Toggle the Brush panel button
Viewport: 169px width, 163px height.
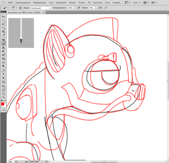(x=20, y=8)
